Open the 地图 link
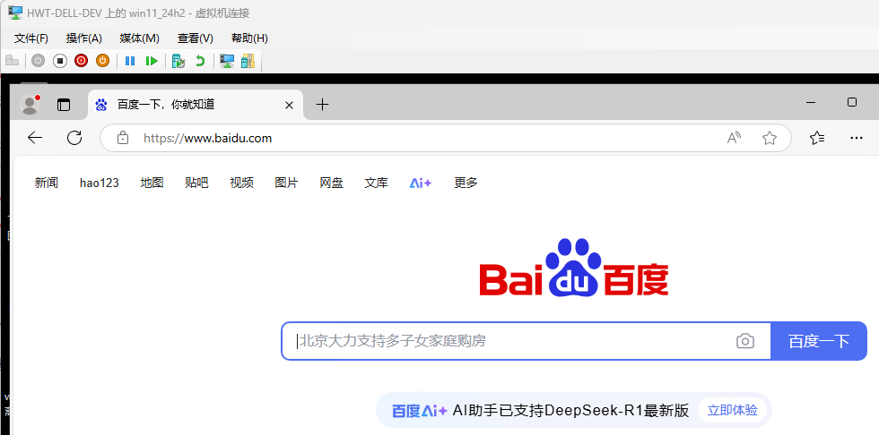 click(152, 183)
